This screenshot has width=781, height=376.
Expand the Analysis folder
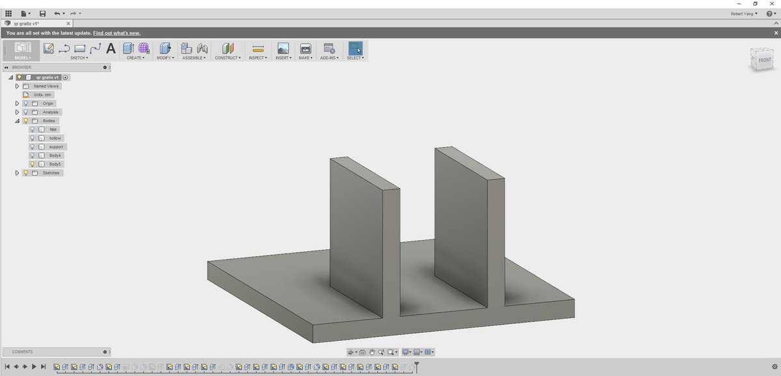(x=18, y=112)
